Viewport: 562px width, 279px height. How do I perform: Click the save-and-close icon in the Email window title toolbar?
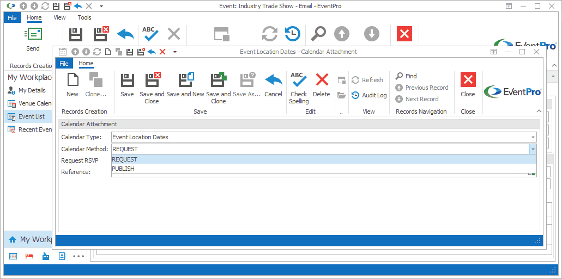[x=67, y=6]
